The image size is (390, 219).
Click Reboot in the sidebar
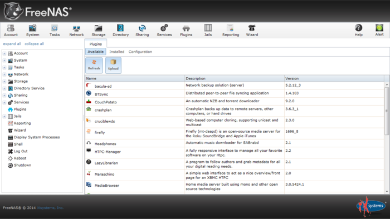tap(20, 158)
